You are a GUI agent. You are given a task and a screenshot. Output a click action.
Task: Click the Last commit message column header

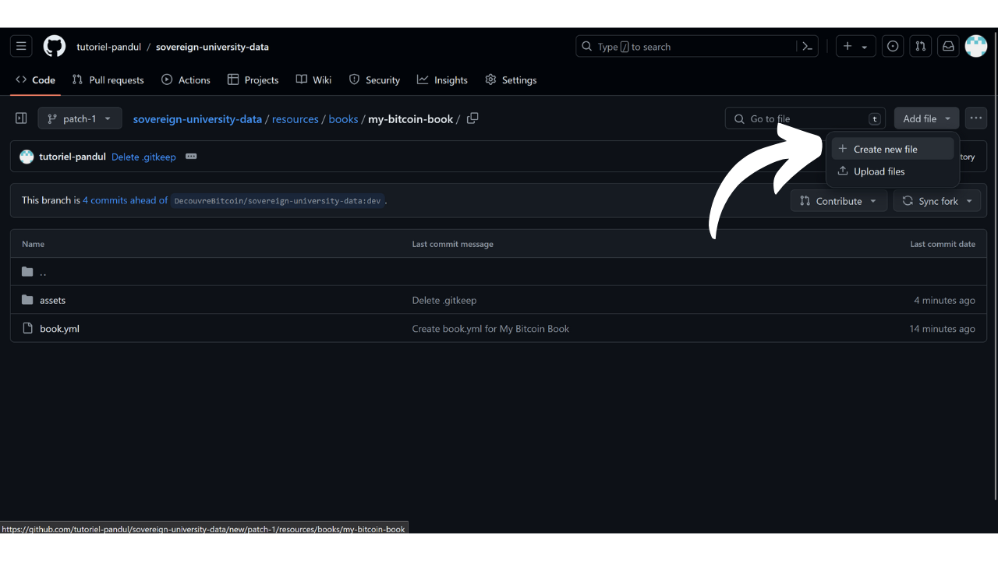(452, 244)
